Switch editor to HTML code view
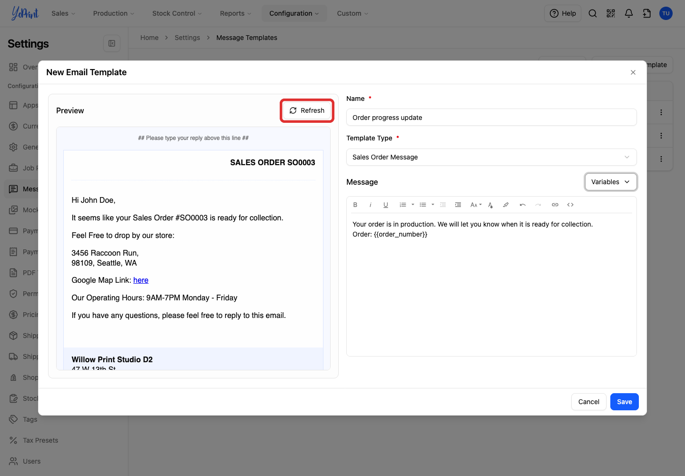Screen dimensions: 685x476 (x=570, y=205)
